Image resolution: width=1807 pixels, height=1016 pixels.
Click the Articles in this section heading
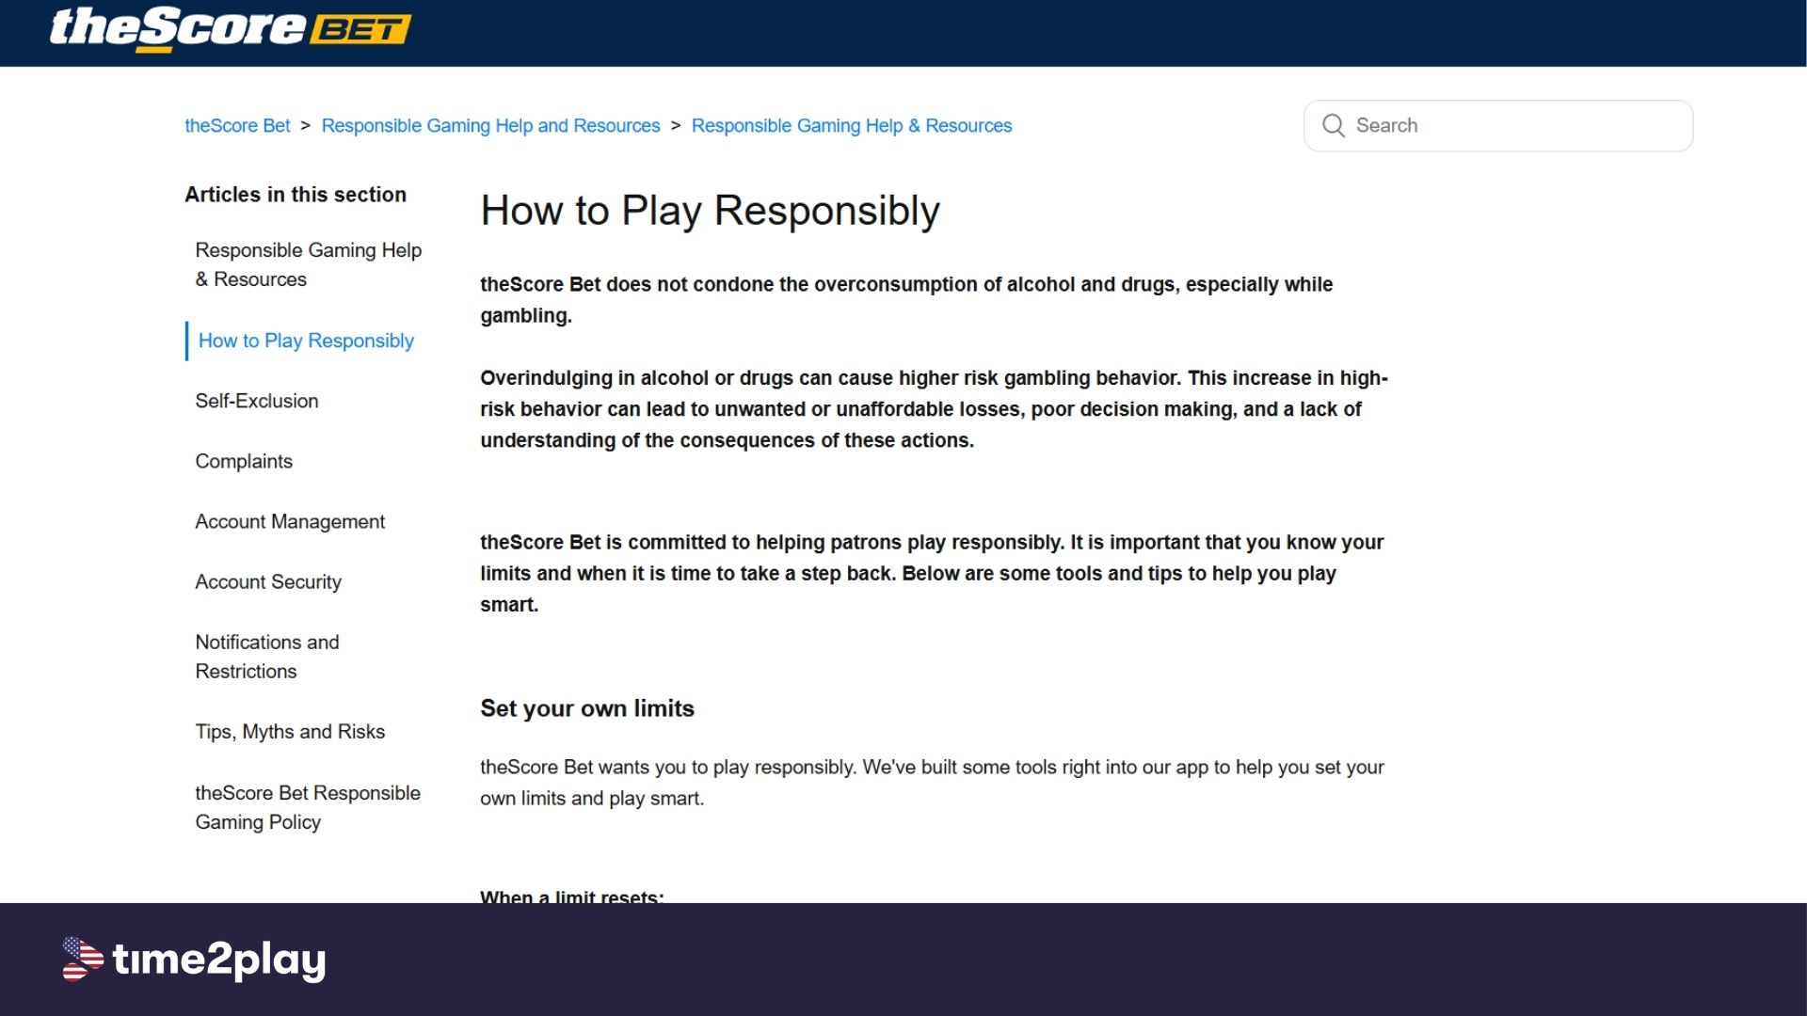(x=296, y=195)
